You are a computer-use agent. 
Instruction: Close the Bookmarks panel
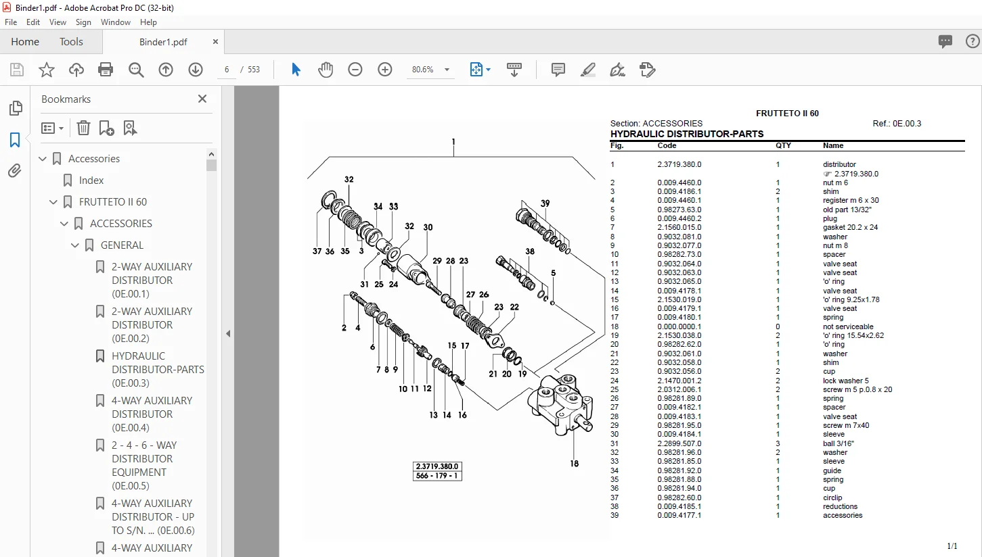pos(202,99)
